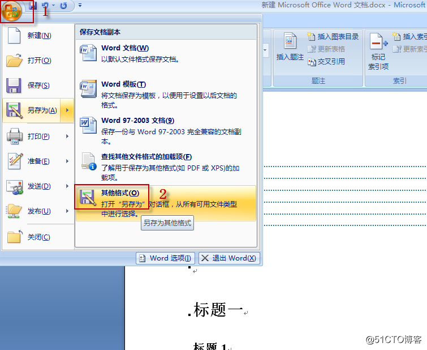The height and width of the screenshot is (350, 427).
Task: Click the 插入题注 button label
Action: click(x=290, y=57)
